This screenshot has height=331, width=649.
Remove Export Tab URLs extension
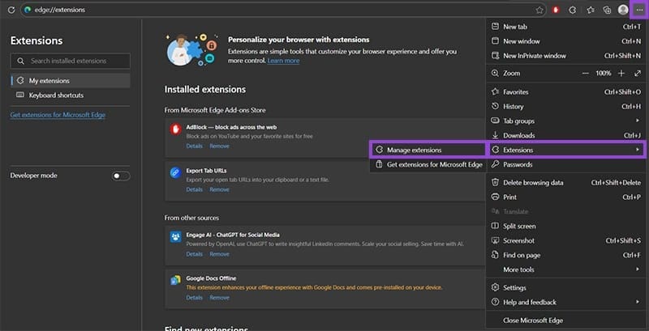[219, 189]
